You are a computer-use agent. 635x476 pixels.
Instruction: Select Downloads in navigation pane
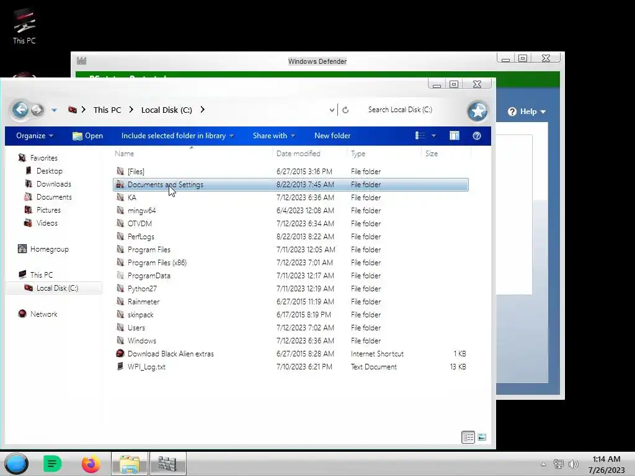click(x=54, y=183)
